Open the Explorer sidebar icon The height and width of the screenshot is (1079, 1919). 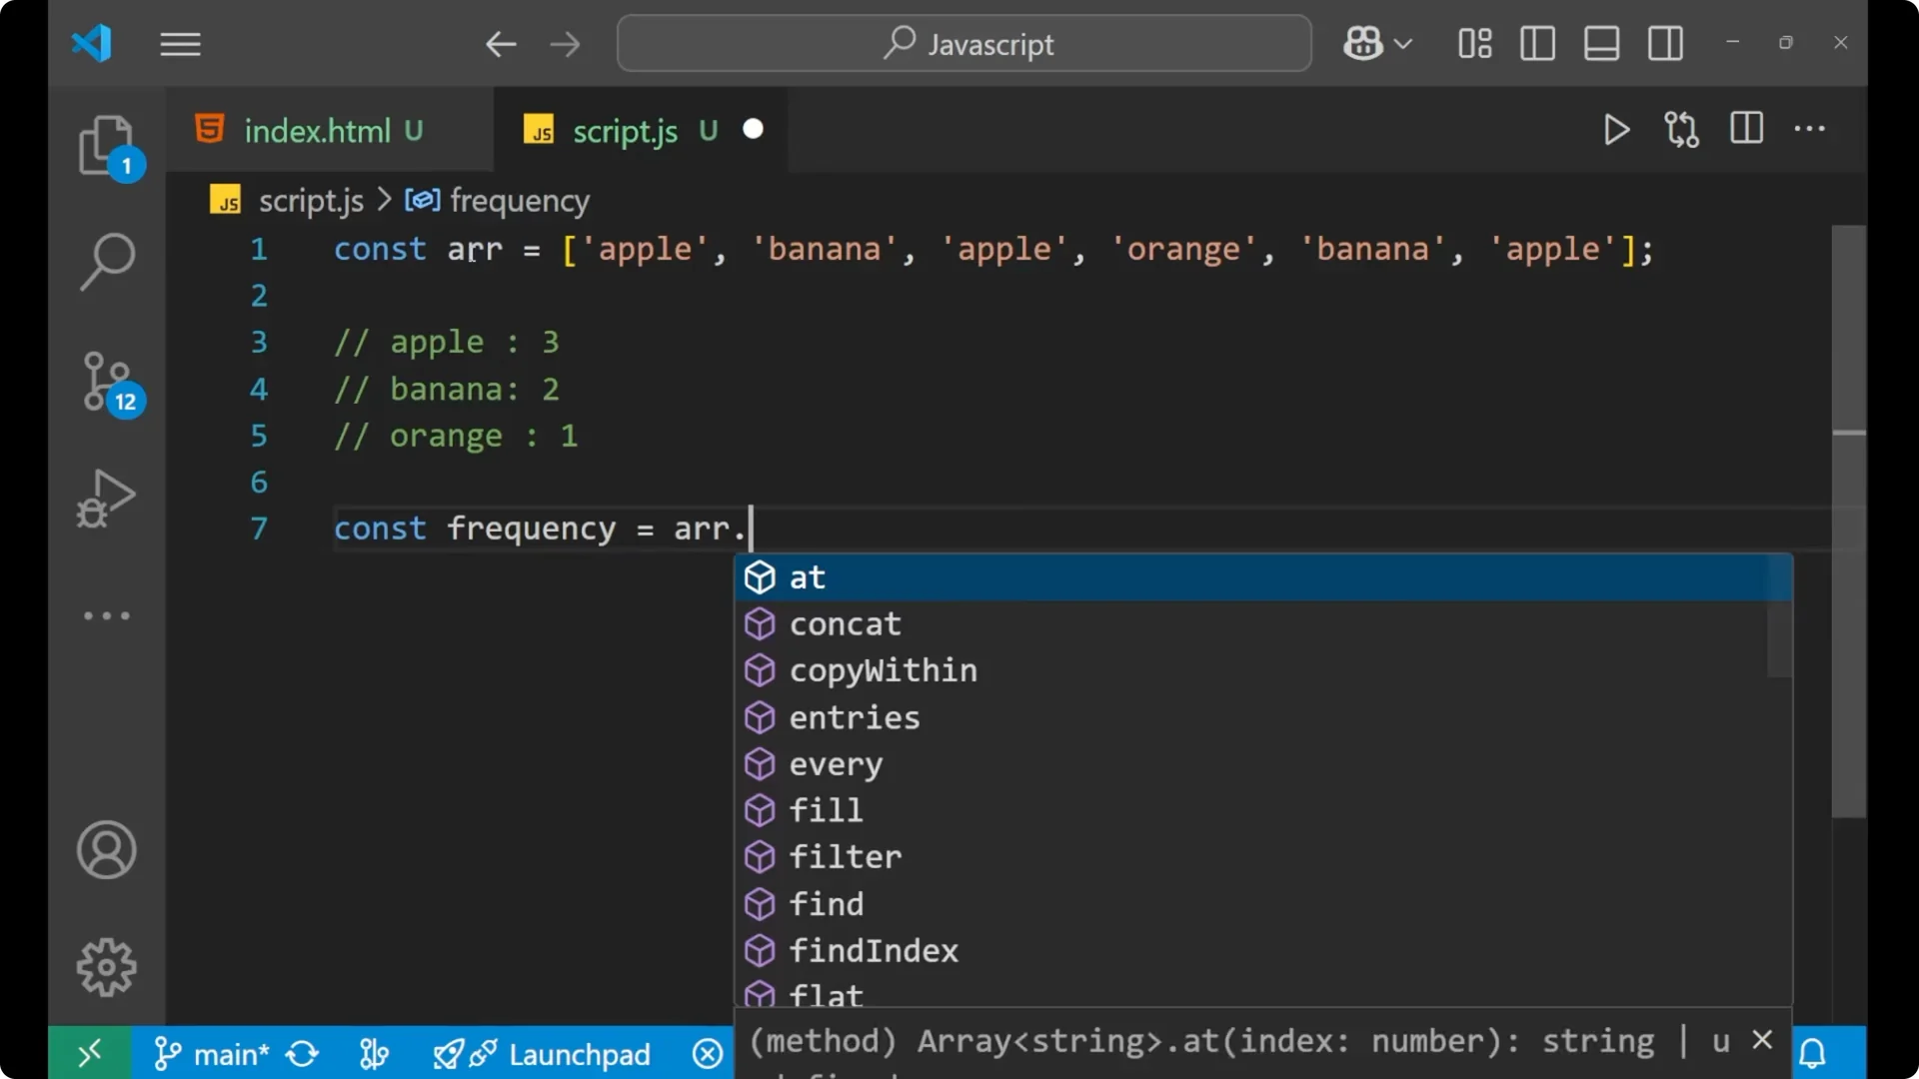click(107, 147)
